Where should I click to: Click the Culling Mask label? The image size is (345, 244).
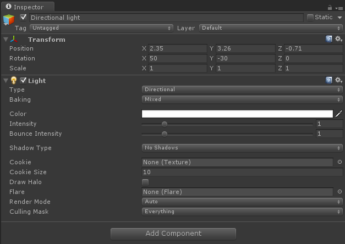pos(29,212)
